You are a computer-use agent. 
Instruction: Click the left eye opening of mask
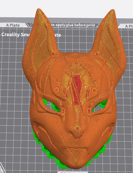51,105
